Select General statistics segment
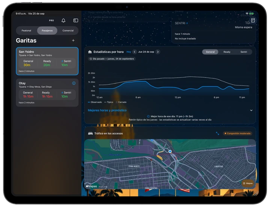 pyautogui.click(x=210, y=52)
